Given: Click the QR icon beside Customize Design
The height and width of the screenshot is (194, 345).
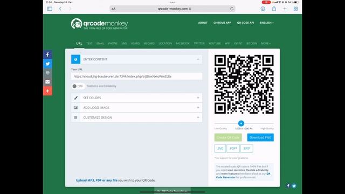Looking at the screenshot, I should point(75,117).
